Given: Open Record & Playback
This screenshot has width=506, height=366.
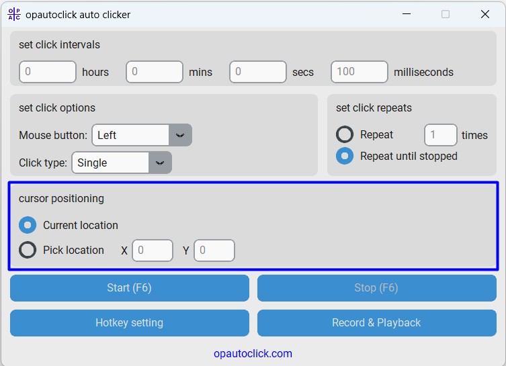Looking at the screenshot, I should (376, 323).
